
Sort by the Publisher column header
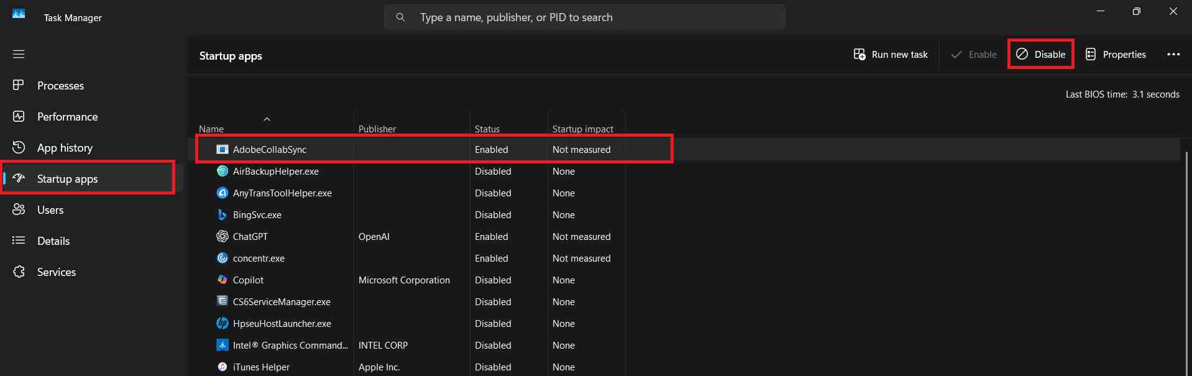point(377,129)
